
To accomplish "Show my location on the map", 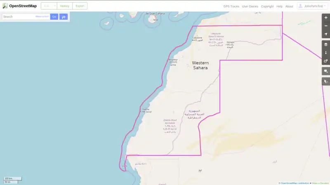I will coord(325,35).
